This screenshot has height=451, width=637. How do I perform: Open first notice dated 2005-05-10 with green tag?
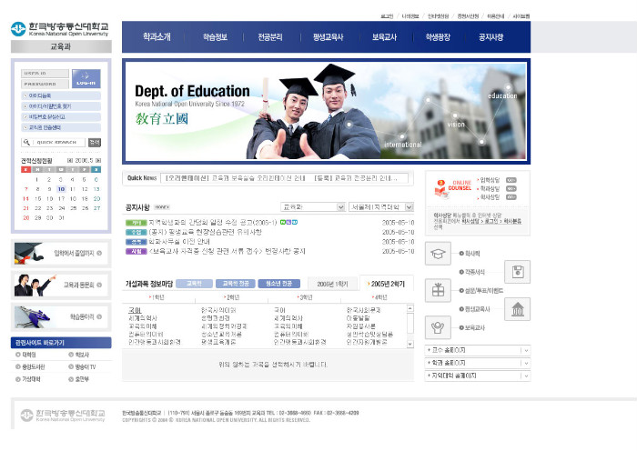tap(212, 223)
